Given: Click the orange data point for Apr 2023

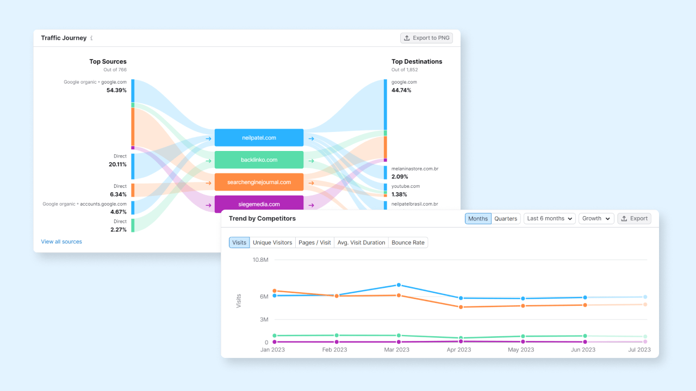Looking at the screenshot, I should pyautogui.click(x=461, y=307).
